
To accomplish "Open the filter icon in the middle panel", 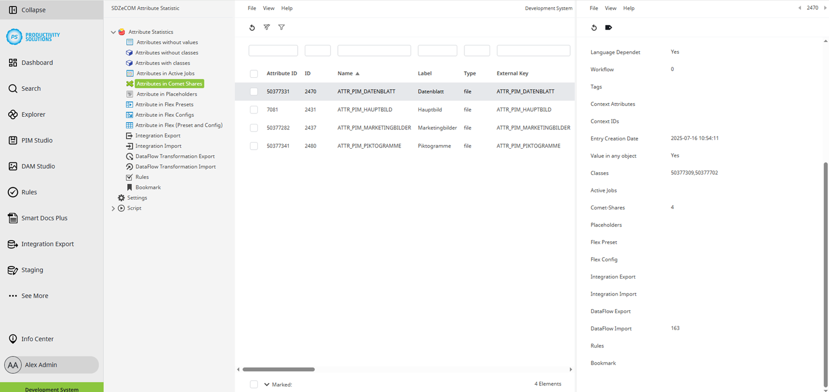I will (x=281, y=27).
